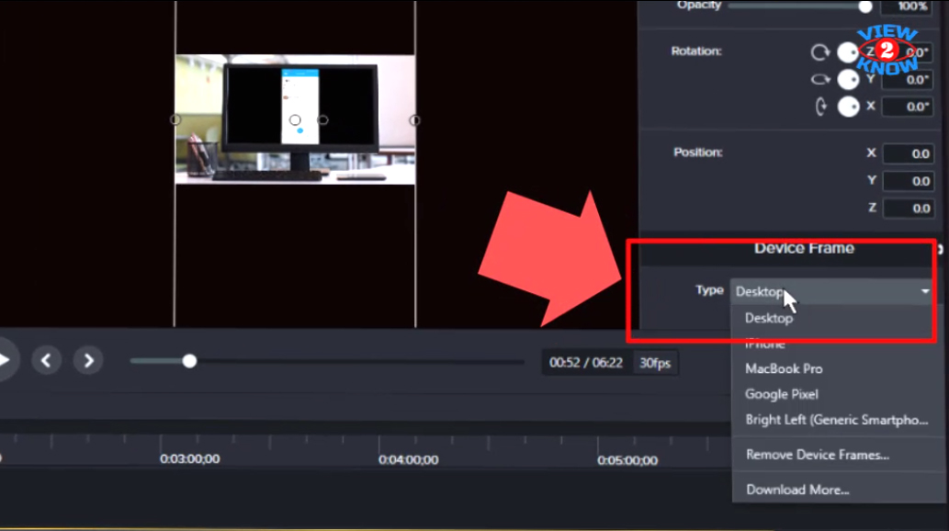The width and height of the screenshot is (949, 531).
Task: Step to the next frame
Action: tap(88, 361)
